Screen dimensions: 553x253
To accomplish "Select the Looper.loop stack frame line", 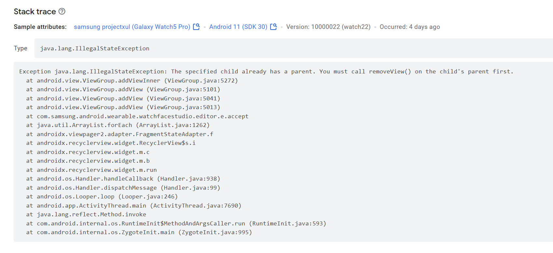I will point(102,196).
